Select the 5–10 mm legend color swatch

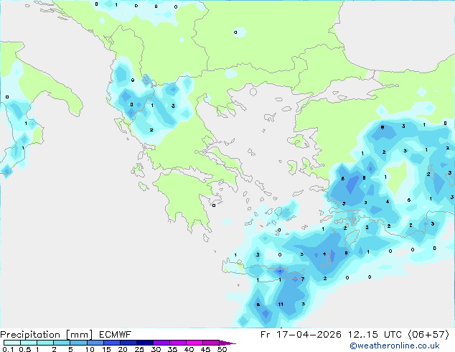tap(78, 343)
